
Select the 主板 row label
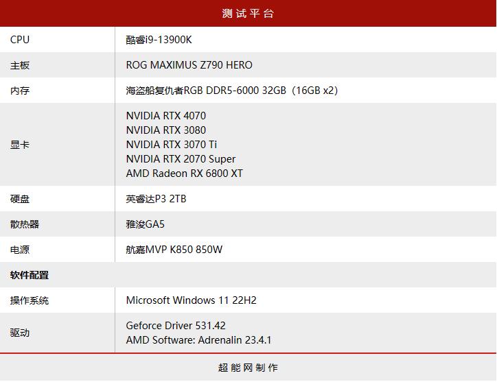click(x=20, y=65)
